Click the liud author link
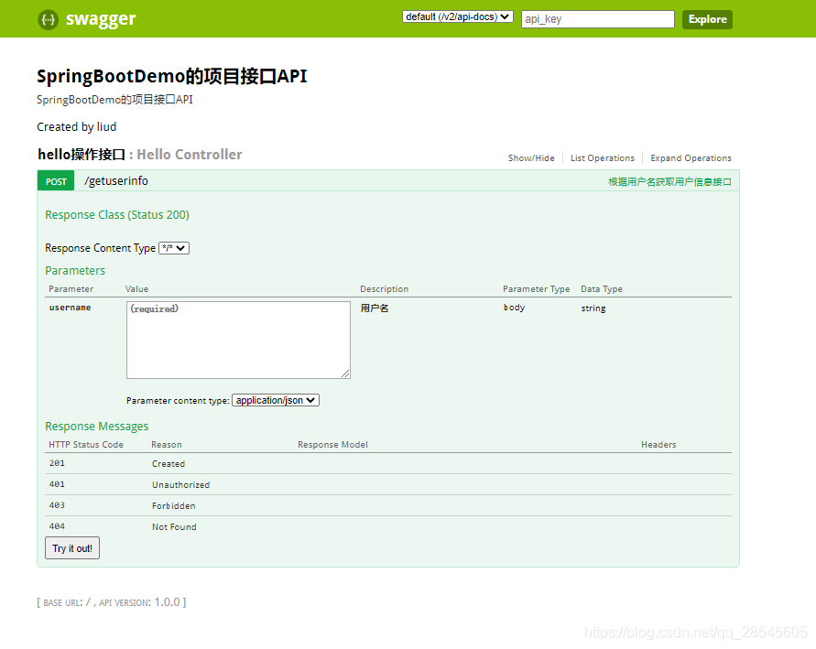The width and height of the screenshot is (816, 649). [107, 126]
